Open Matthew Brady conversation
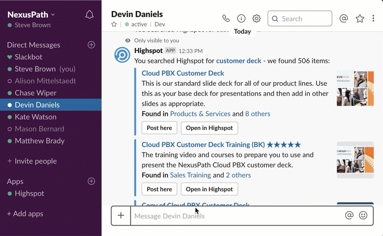The width and height of the screenshot is (383, 236). coord(51,141)
